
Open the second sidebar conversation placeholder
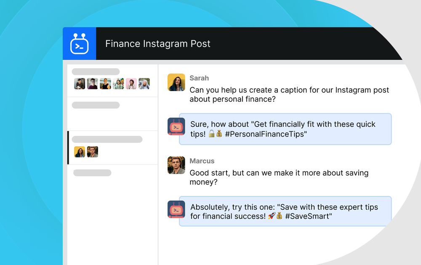pyautogui.click(x=96, y=105)
